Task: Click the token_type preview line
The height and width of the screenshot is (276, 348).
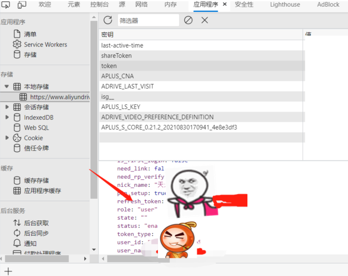Action: click(135, 234)
